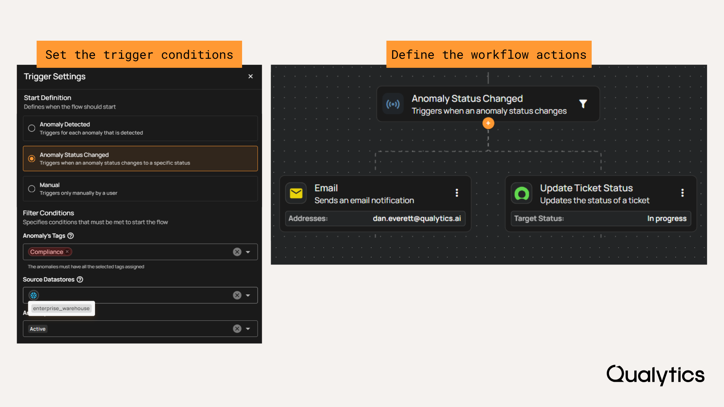Expand the Anomaly's Tags dropdown arrow
This screenshot has width=724, height=407.
click(248, 252)
